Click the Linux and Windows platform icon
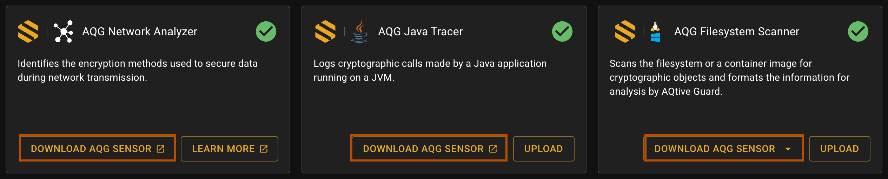 coord(655,32)
